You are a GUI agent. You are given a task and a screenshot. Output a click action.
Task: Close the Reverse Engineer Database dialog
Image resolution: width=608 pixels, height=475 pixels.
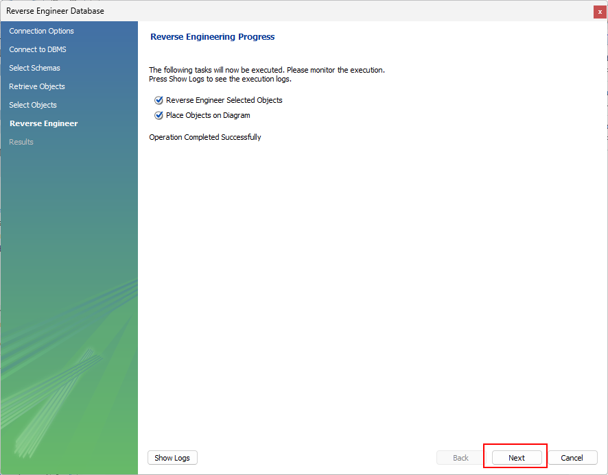(x=600, y=12)
